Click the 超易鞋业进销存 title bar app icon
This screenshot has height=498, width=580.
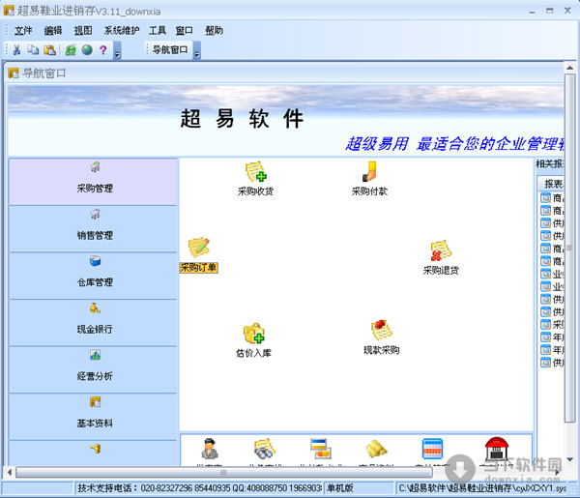click(9, 11)
